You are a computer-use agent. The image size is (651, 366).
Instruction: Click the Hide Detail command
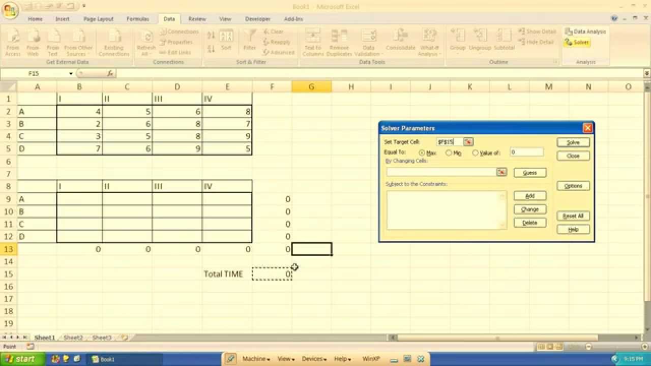tap(536, 42)
